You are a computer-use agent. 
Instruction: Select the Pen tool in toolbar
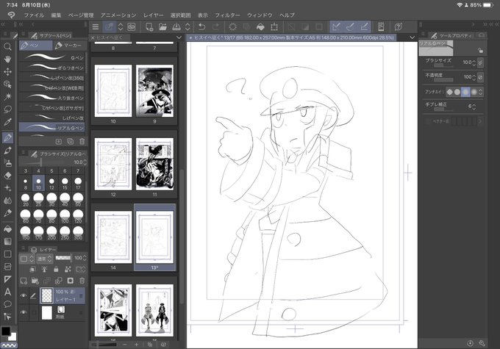(7, 137)
